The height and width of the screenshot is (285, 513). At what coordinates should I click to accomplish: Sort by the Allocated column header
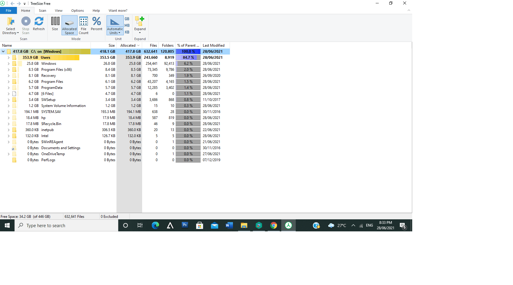click(129, 45)
